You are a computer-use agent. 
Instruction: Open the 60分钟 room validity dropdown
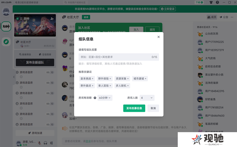click(105, 98)
